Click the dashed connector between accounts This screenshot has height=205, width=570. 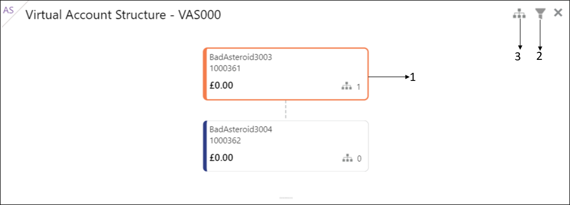286,110
